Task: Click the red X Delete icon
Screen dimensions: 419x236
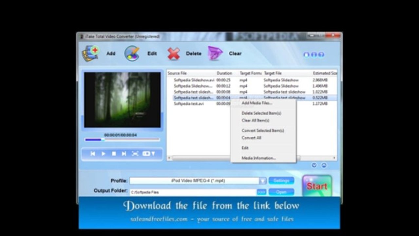Action: [174, 54]
